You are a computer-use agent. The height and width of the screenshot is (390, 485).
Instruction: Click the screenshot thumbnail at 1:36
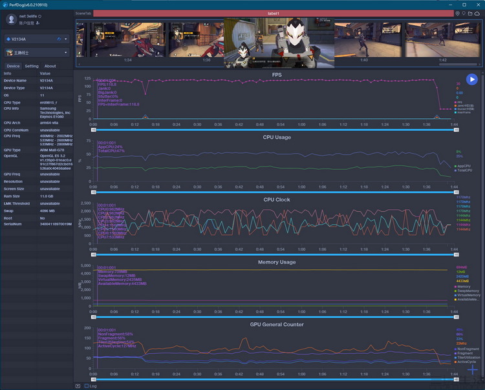[197, 39]
